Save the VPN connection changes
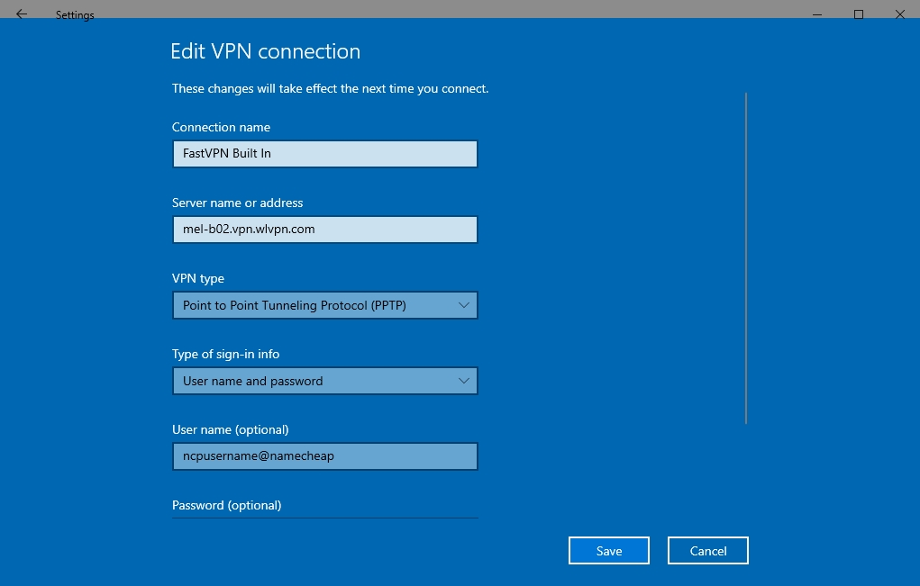Screen dimensions: 920x586 click(609, 551)
